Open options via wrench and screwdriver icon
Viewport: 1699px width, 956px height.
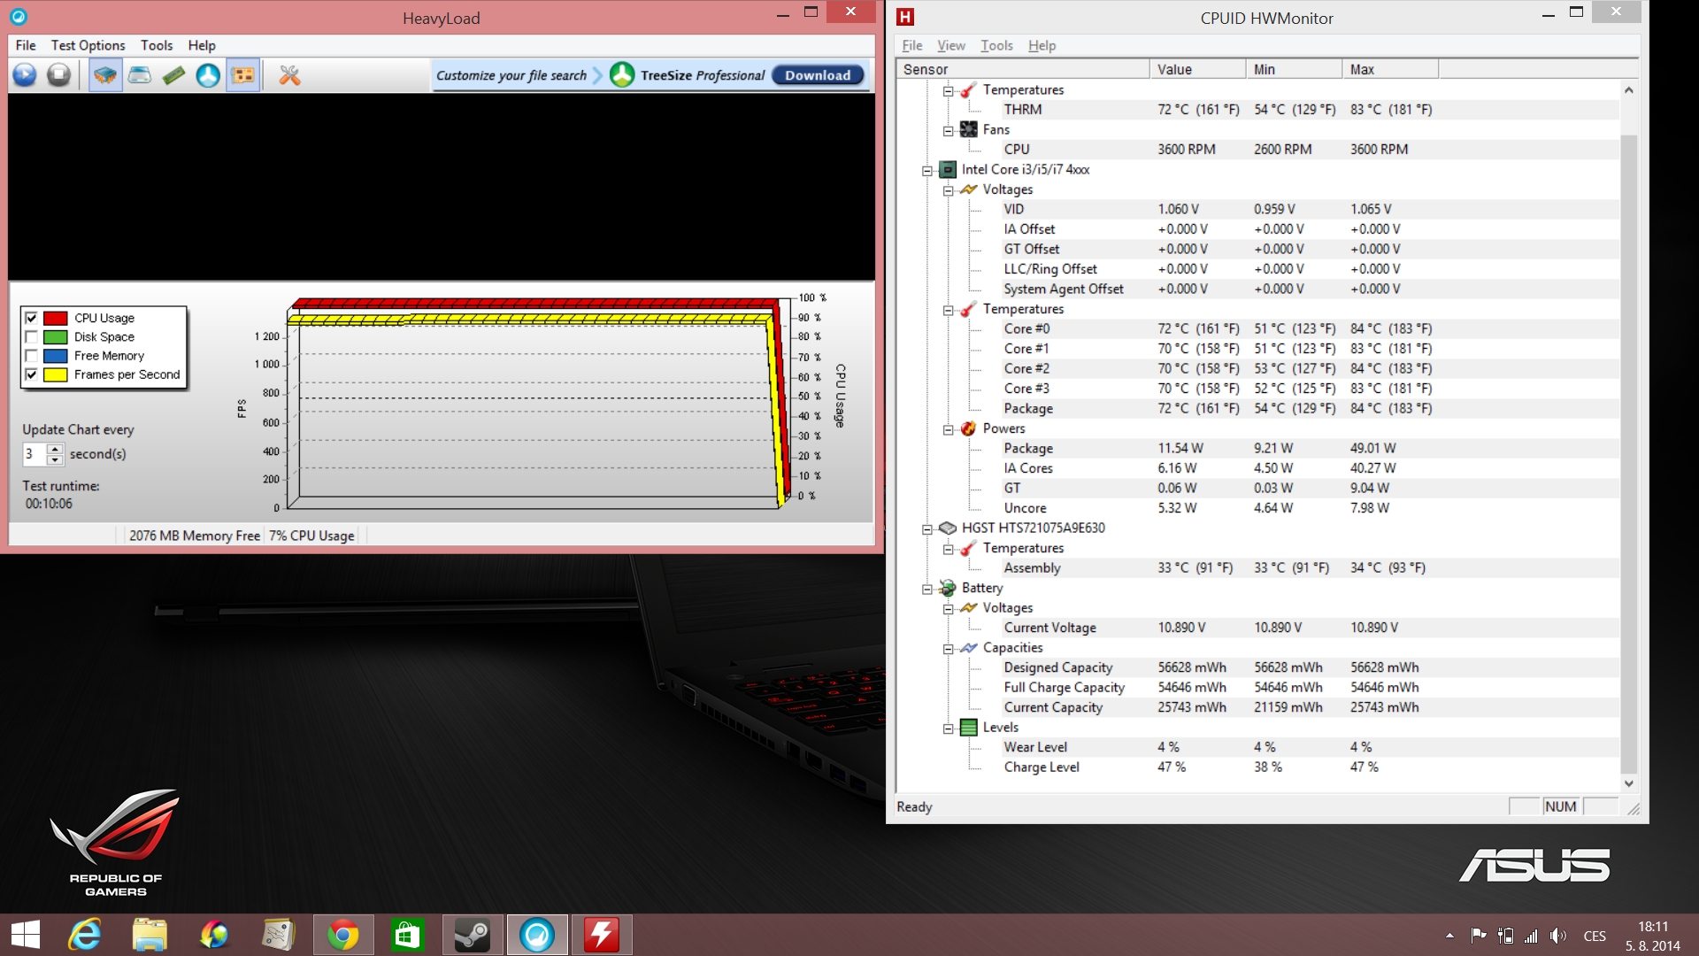[x=289, y=75]
